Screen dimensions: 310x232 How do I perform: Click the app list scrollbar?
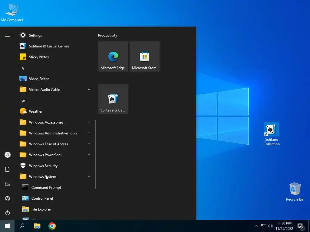[x=96, y=154]
